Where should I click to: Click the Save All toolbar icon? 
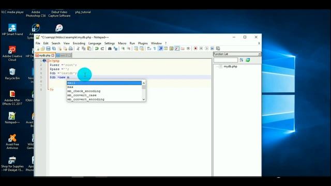point(54,49)
